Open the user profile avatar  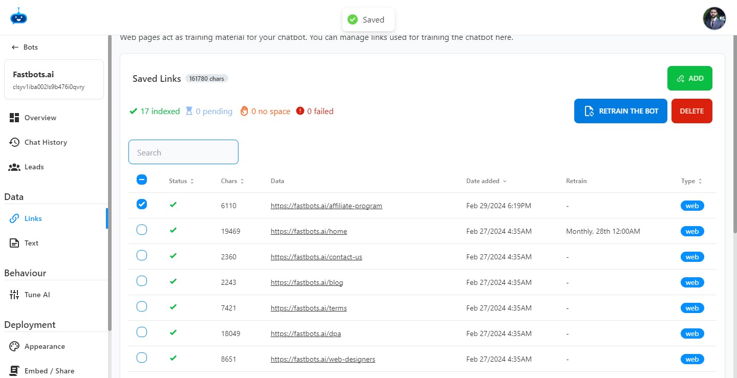coord(714,19)
